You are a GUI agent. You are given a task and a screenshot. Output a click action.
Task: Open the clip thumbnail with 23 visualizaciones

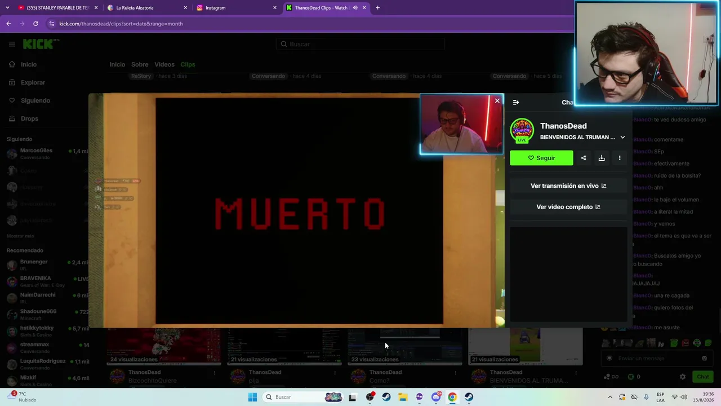[405, 346]
